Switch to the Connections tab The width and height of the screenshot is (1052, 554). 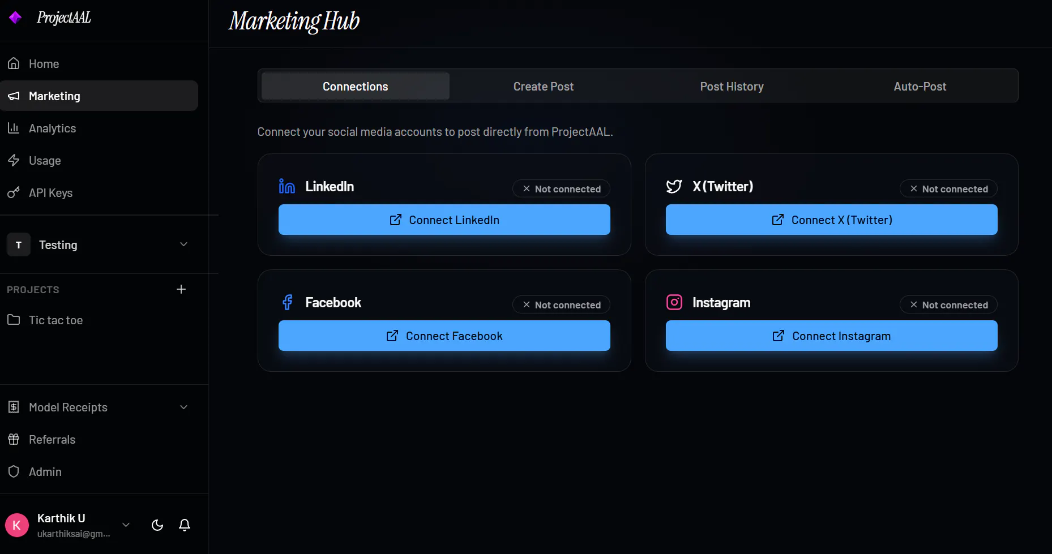356,86
